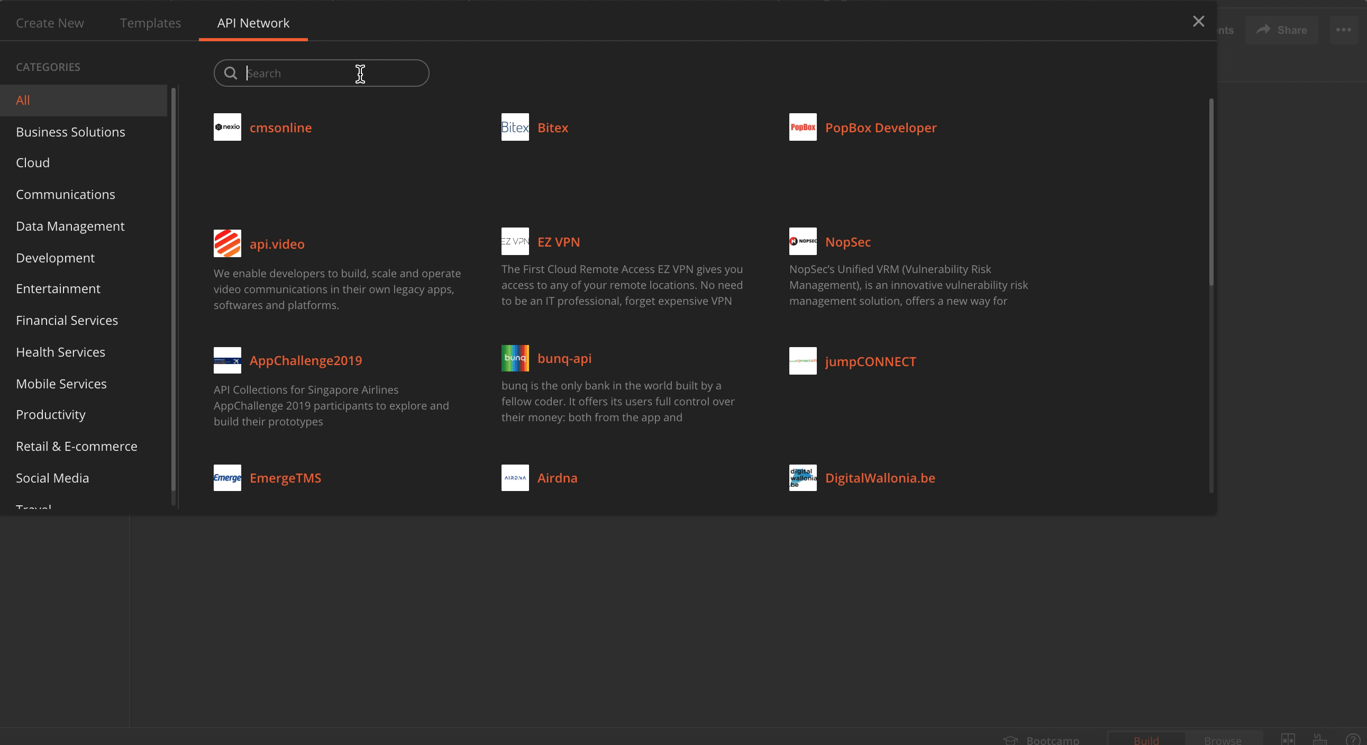Click the NopSec logo icon

coord(803,241)
